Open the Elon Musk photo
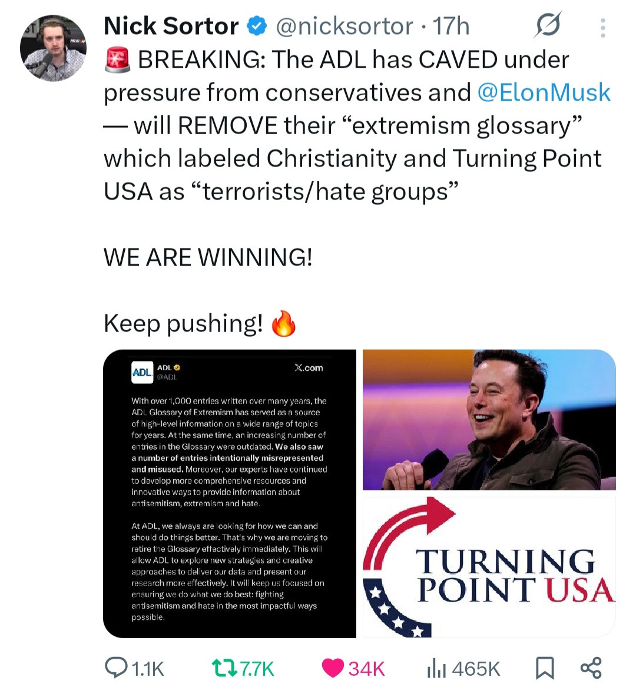Screen dimensions: 636x697 [x=489, y=420]
